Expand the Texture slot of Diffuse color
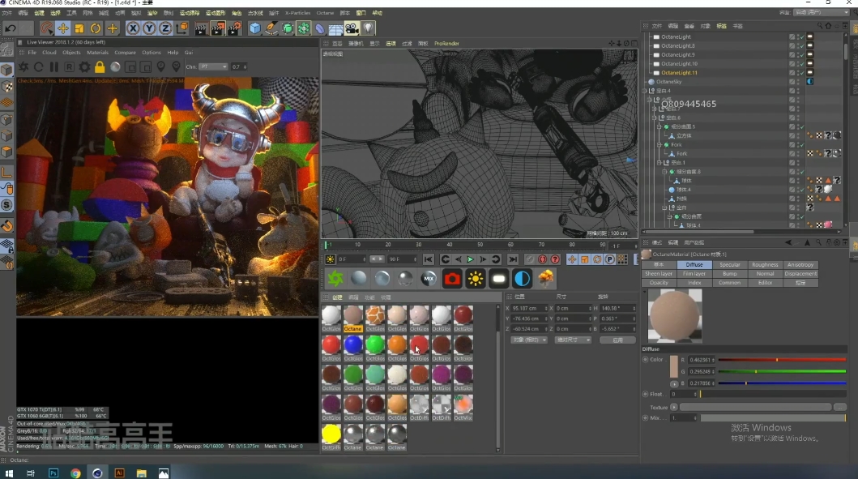 pyautogui.click(x=675, y=407)
